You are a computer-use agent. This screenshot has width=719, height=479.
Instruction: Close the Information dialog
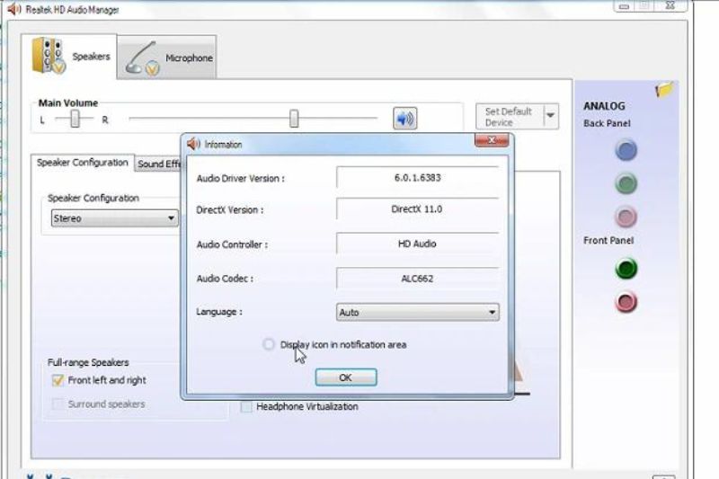(x=492, y=140)
